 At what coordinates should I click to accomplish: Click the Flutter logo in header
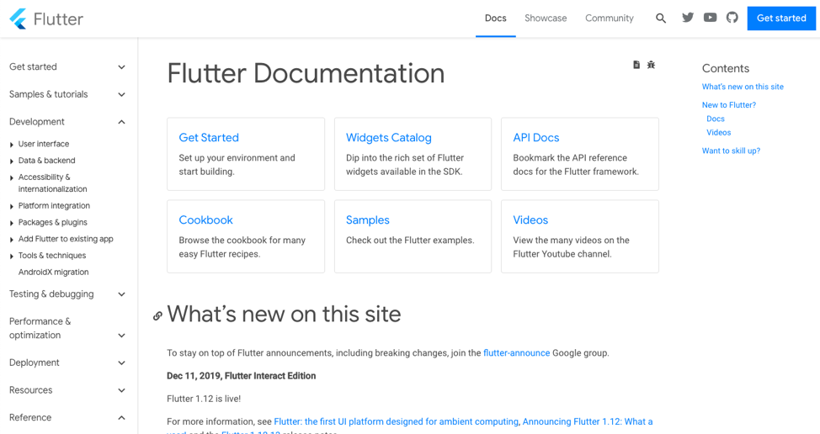[x=46, y=19]
